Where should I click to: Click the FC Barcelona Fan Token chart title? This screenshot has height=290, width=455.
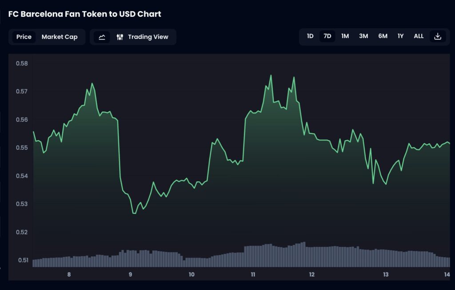click(85, 14)
